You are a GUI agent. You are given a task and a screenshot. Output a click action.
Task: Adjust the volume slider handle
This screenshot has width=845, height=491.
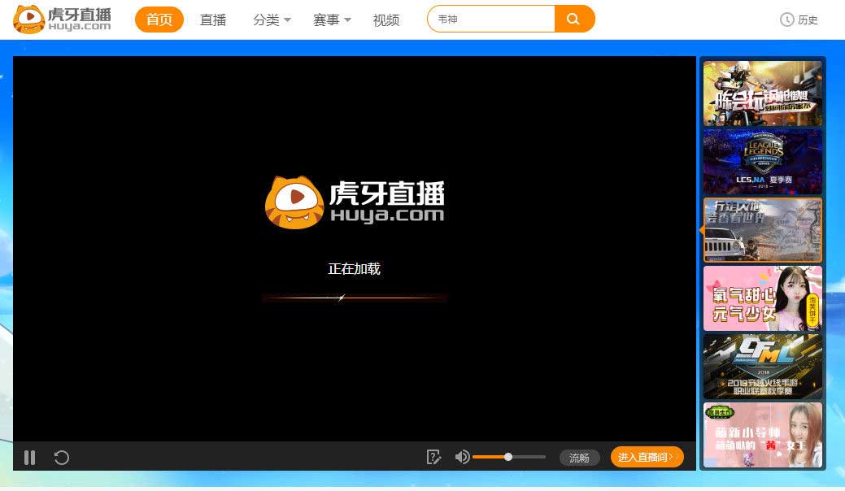point(508,458)
